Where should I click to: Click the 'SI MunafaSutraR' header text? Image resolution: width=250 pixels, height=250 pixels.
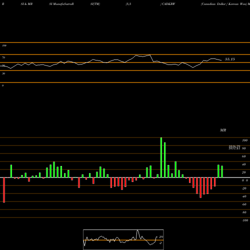(x=61, y=4)
